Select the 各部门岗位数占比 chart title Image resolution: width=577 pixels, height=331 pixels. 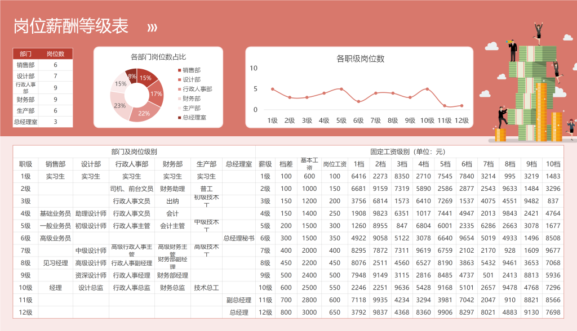tap(158, 57)
